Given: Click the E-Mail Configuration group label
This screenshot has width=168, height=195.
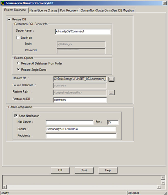Looking at the screenshot, I should (x=20, y=107).
